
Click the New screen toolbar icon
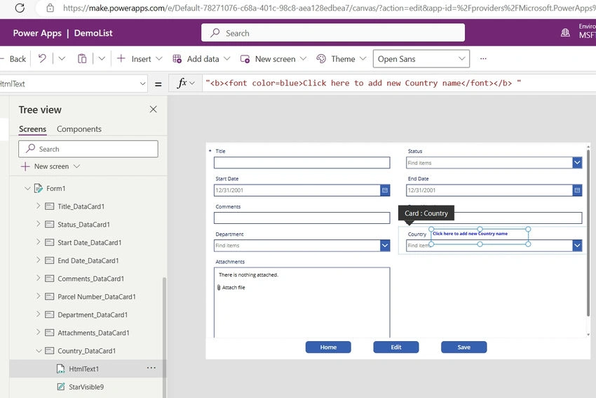245,59
